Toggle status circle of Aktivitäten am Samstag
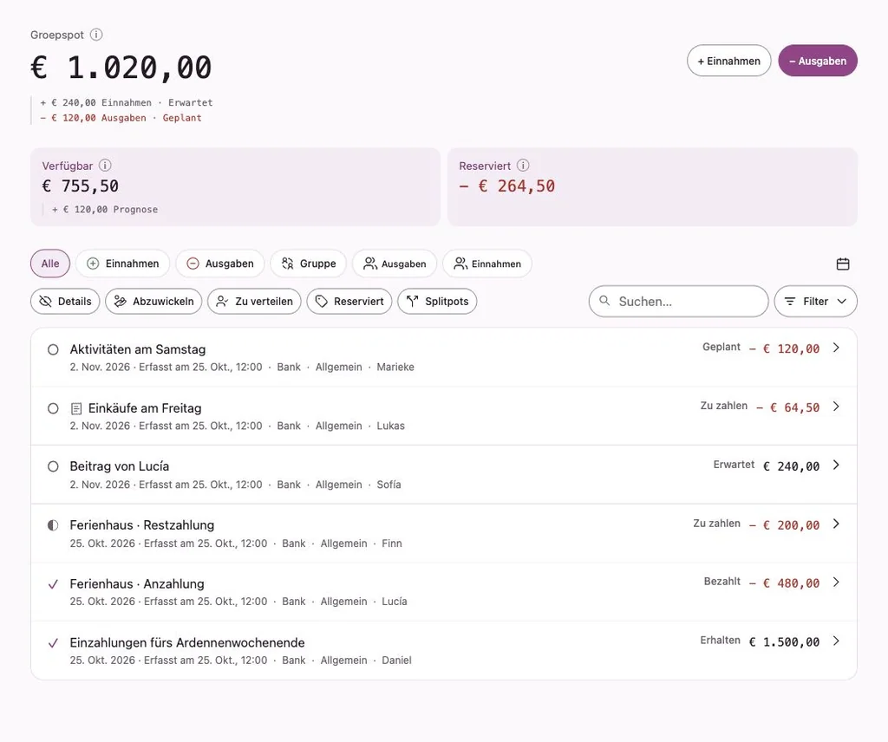888x742 pixels. point(53,350)
